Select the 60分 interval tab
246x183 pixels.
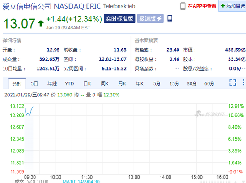[x=209, y=83]
